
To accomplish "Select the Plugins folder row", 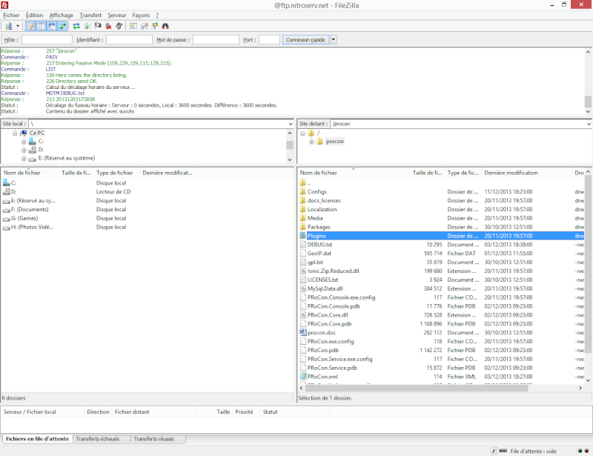I will tap(441, 236).
